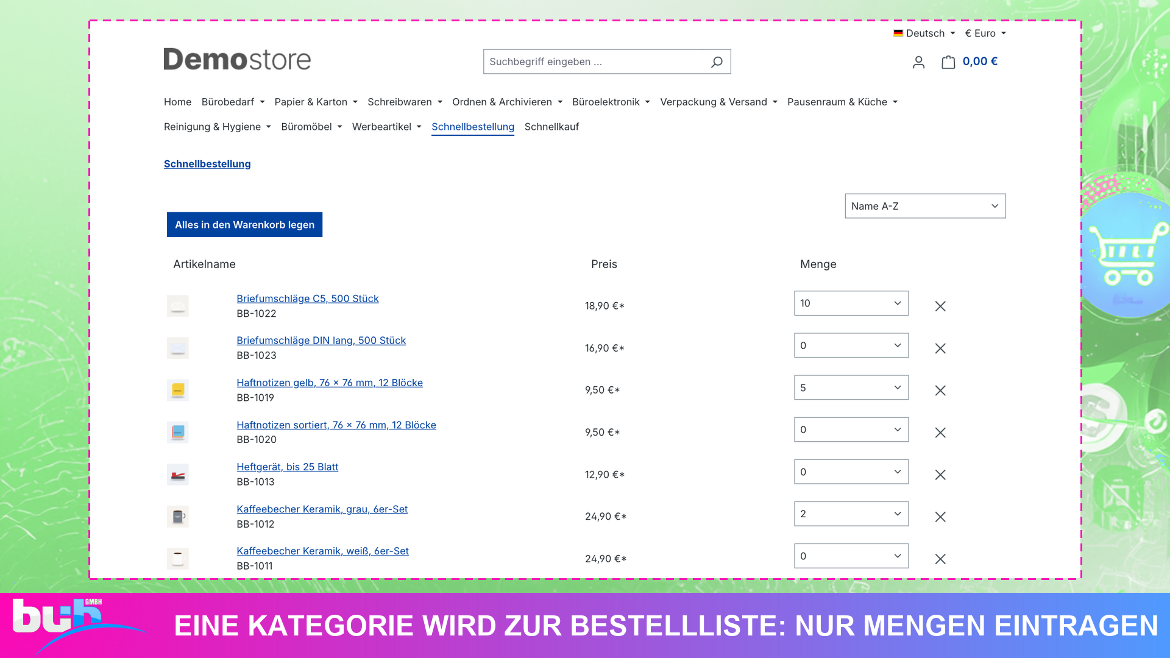Expand the Papier & Karton menu
The image size is (1170, 658).
tap(316, 102)
